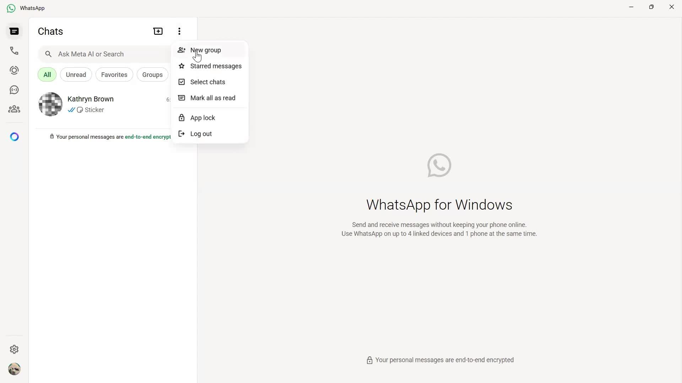Enable the Groups filter
The height and width of the screenshot is (383, 682).
click(152, 74)
